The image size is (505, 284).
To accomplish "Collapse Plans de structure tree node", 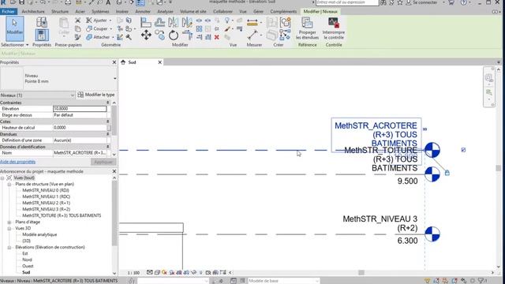I will [9, 184].
